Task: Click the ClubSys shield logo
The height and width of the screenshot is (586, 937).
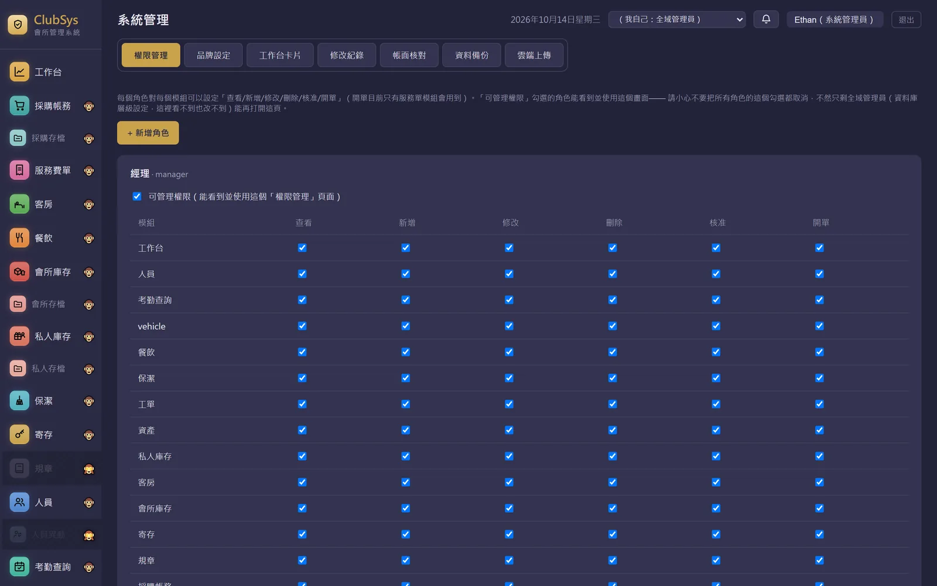Action: (18, 25)
